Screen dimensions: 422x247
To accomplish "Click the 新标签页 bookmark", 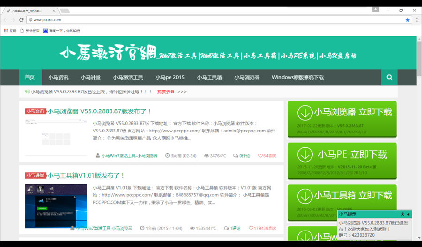I will (x=32, y=30).
